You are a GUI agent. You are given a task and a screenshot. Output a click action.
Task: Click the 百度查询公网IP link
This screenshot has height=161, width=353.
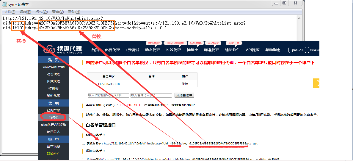[156, 105]
